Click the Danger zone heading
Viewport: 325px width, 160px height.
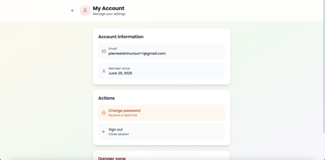pyautogui.click(x=112, y=158)
